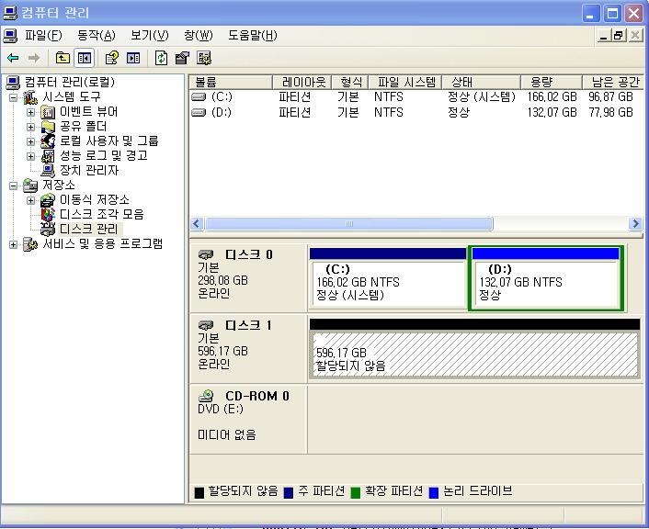Click the Forward arrow toolbar icon
Viewport: 649px width, 529px height.
click(x=34, y=58)
